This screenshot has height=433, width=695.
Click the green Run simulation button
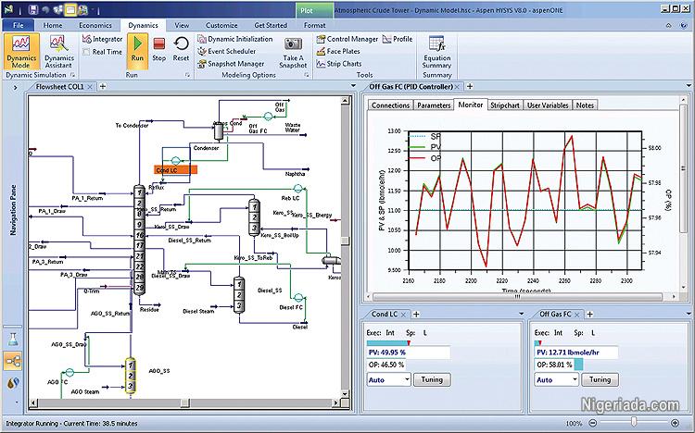click(136, 47)
